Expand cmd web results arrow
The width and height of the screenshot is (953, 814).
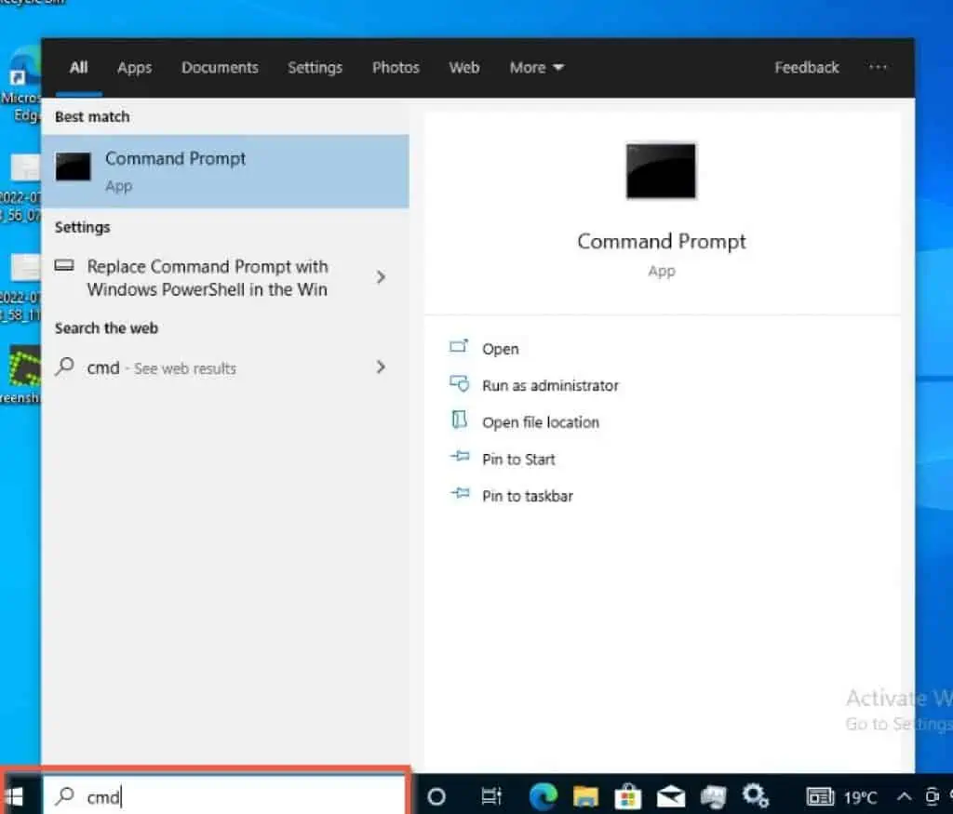tap(381, 367)
